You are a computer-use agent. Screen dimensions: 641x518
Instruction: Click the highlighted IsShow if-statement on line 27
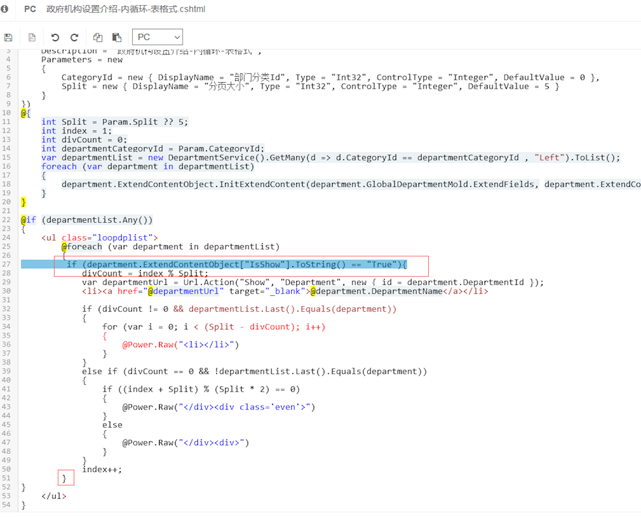237,264
